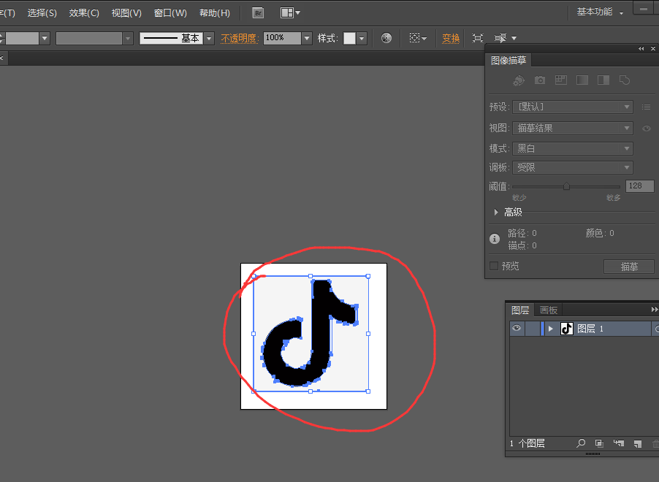
Task: Open the 模式 mode dropdown showing 黑白
Action: click(573, 148)
